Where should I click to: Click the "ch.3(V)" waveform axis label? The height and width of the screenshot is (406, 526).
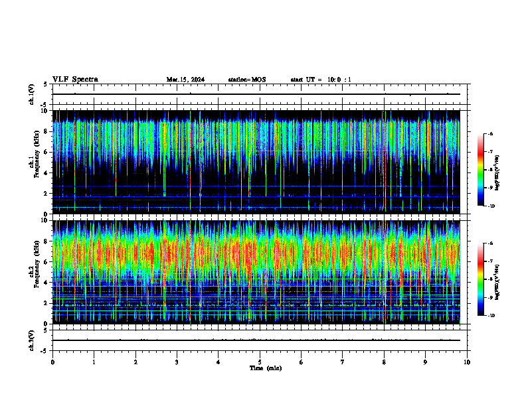(x=32, y=341)
